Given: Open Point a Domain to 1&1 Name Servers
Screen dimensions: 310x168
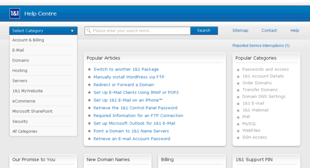Looking at the screenshot, I should tap(131, 131).
